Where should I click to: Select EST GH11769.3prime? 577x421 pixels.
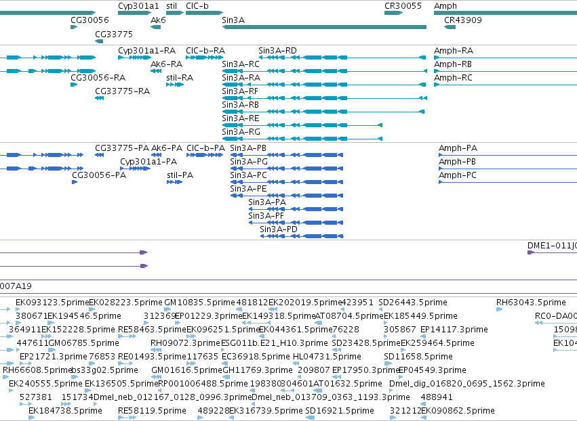(226, 377)
